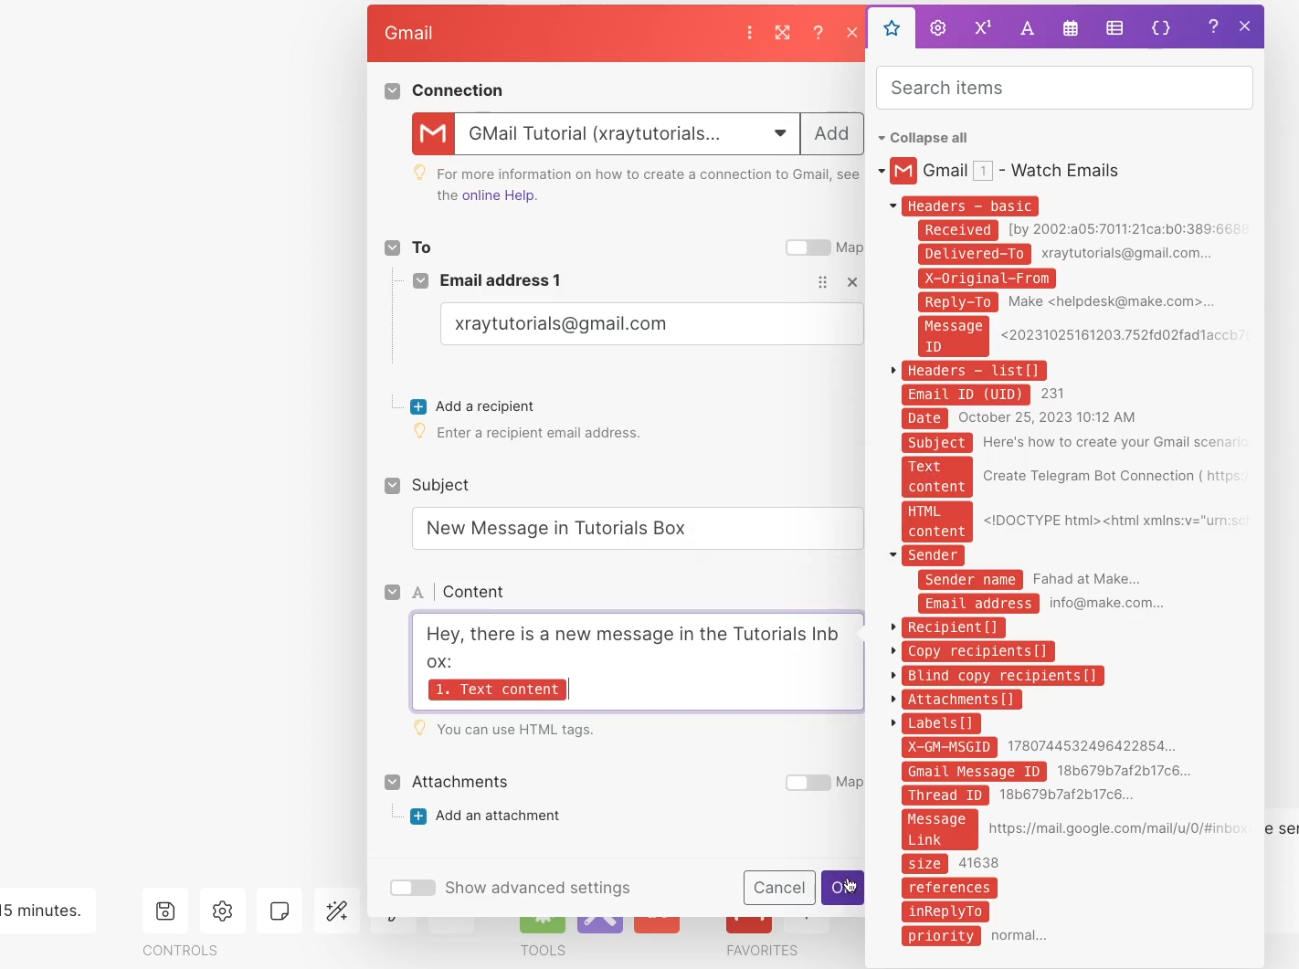Viewport: 1299px width, 969px height.
Task: Insert the Message Link variable
Action: pos(939,829)
